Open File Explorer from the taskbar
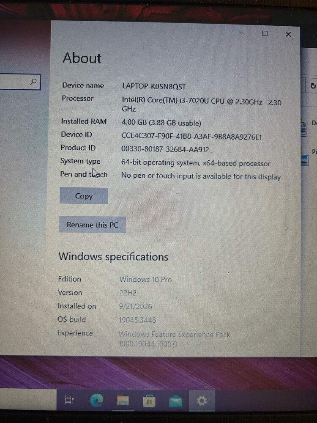This screenshot has height=423, width=317. (x=123, y=400)
